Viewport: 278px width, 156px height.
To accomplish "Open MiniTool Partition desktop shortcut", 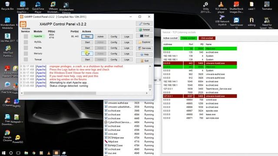I will coord(8,51).
